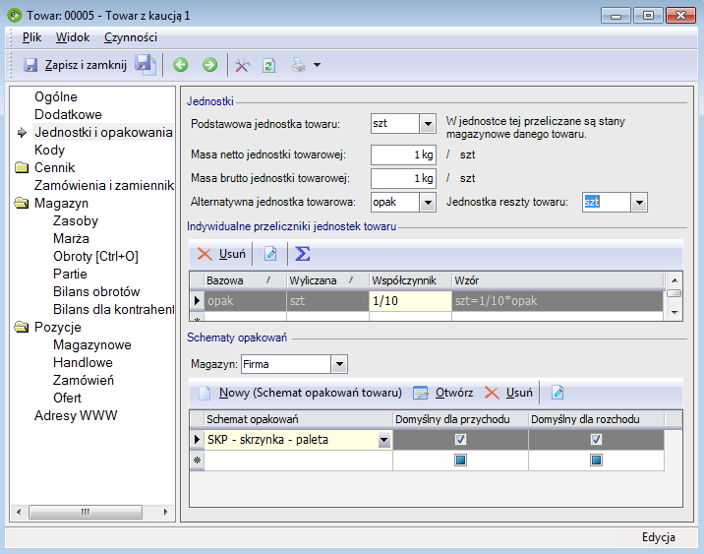This screenshot has width=704, height=554.
Task: Click the Otwórz icon in schematy toolbar
Action: tap(421, 393)
